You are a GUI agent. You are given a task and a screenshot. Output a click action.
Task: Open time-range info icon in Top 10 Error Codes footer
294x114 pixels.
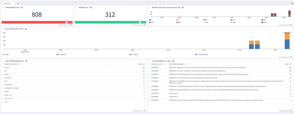[x=291, y=111]
